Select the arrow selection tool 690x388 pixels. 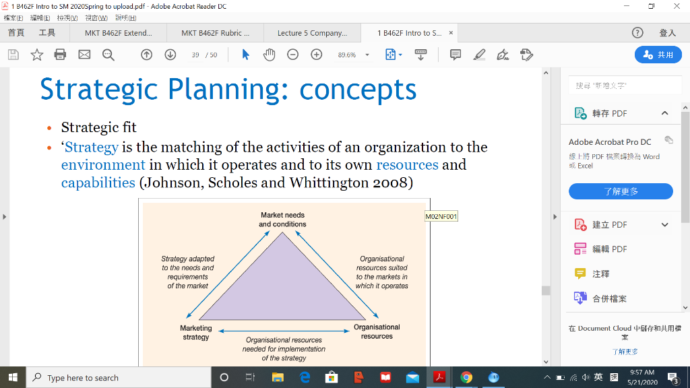click(x=245, y=55)
